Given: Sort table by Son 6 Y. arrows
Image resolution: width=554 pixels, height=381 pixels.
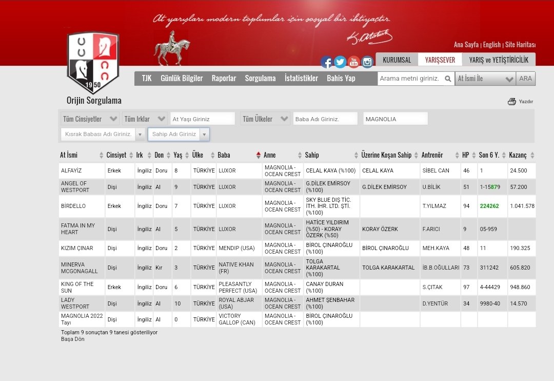Looking at the screenshot, I should (x=504, y=155).
